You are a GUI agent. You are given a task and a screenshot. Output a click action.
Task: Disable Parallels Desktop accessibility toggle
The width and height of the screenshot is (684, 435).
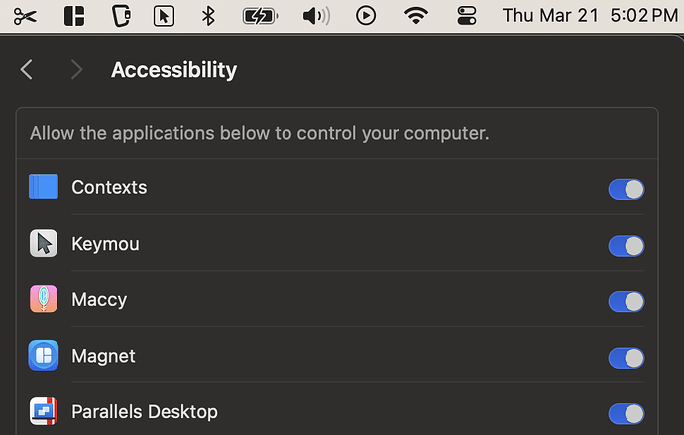[626, 413]
